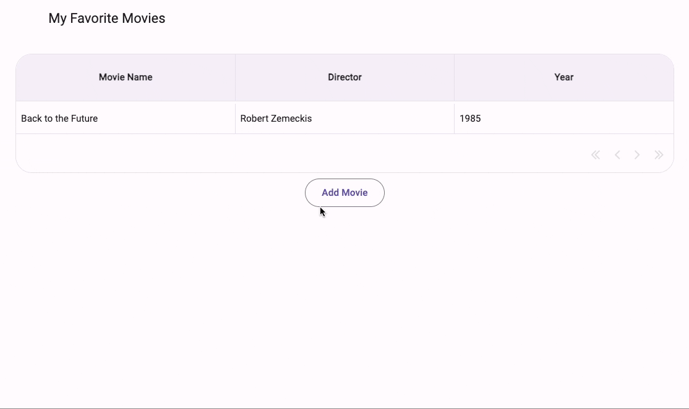The width and height of the screenshot is (689, 409).
Task: Click the My Favorite Movies heading
Action: (x=106, y=18)
